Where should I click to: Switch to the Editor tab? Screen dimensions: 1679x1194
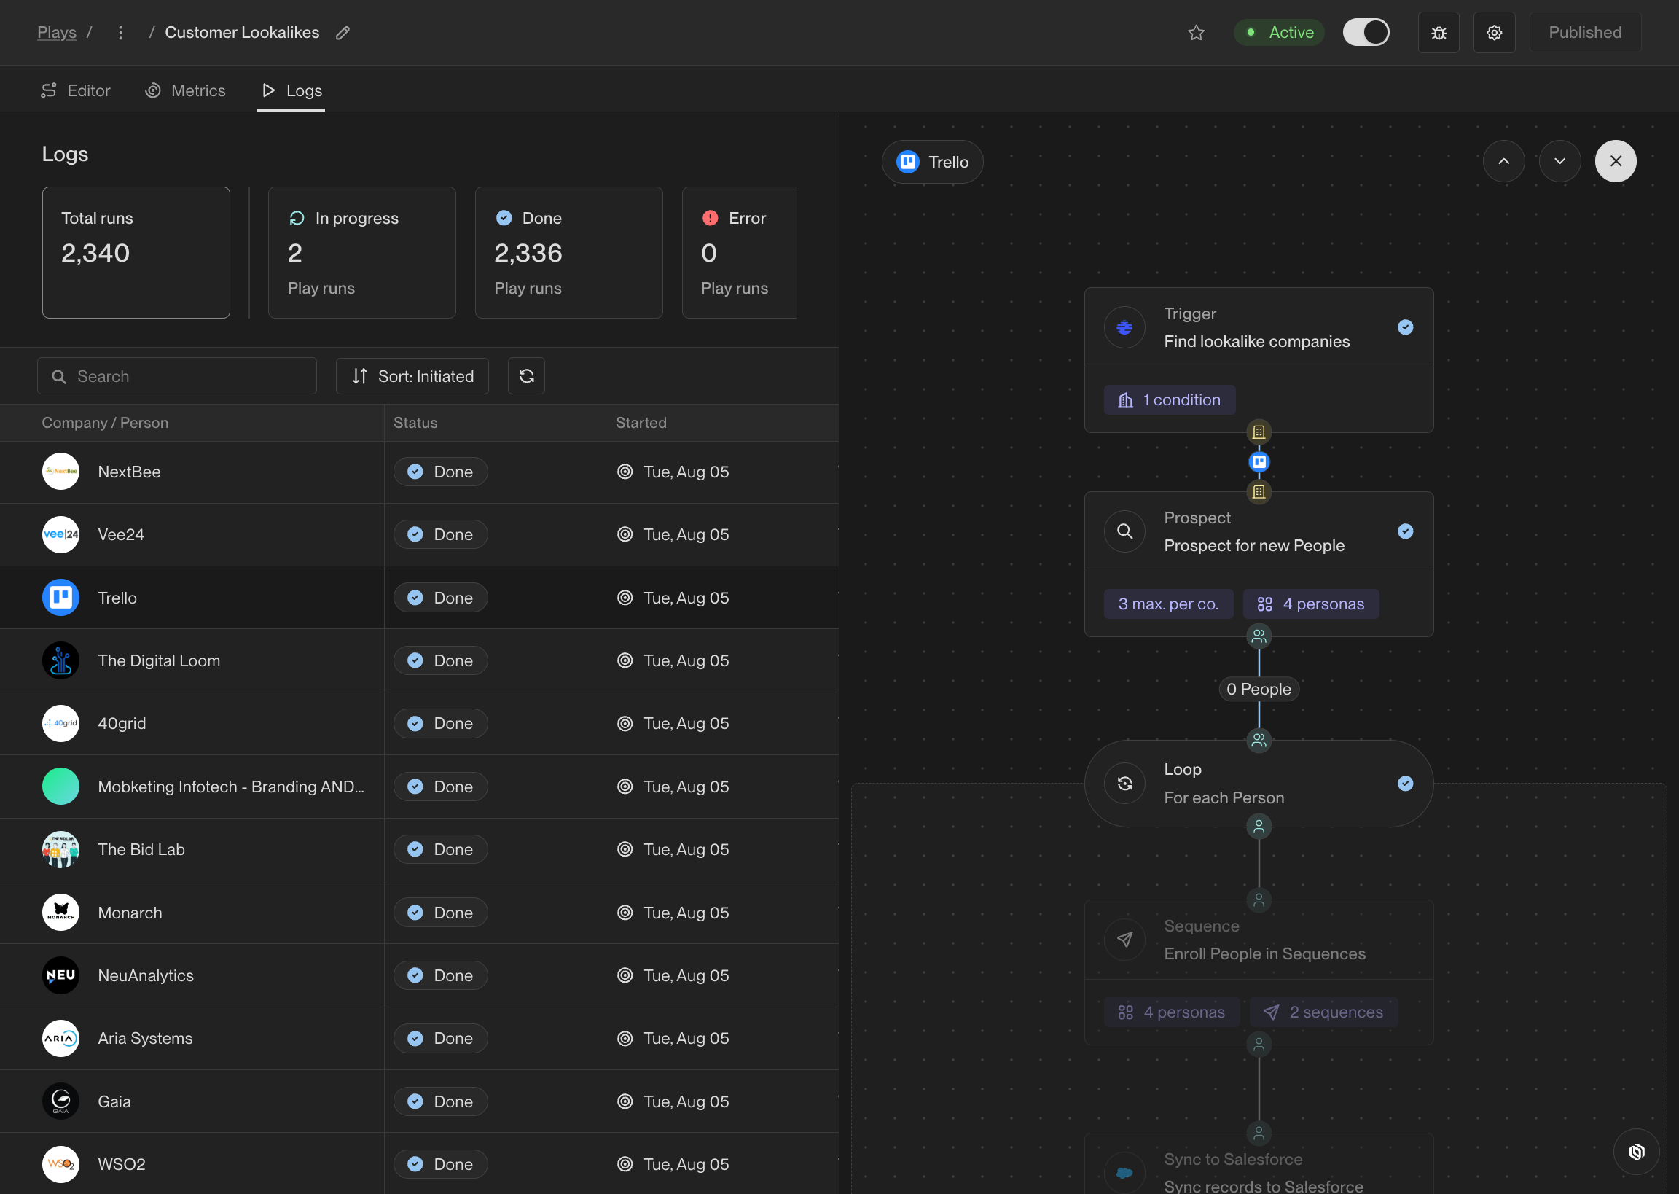pos(76,90)
